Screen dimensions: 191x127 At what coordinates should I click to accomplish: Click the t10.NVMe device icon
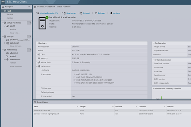click(x=7, y=40)
